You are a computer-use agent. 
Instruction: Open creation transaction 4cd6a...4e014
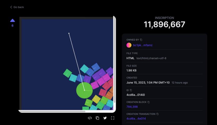pos(136,119)
